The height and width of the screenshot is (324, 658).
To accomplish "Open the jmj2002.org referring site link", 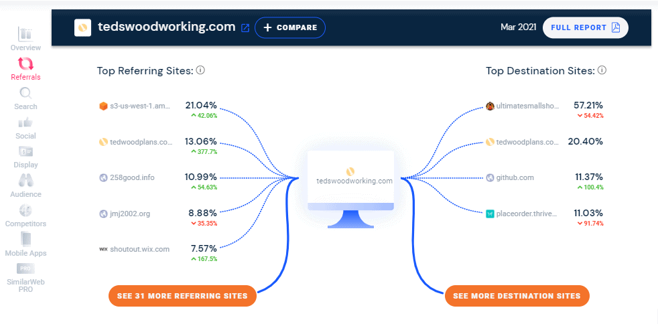I will (x=130, y=214).
